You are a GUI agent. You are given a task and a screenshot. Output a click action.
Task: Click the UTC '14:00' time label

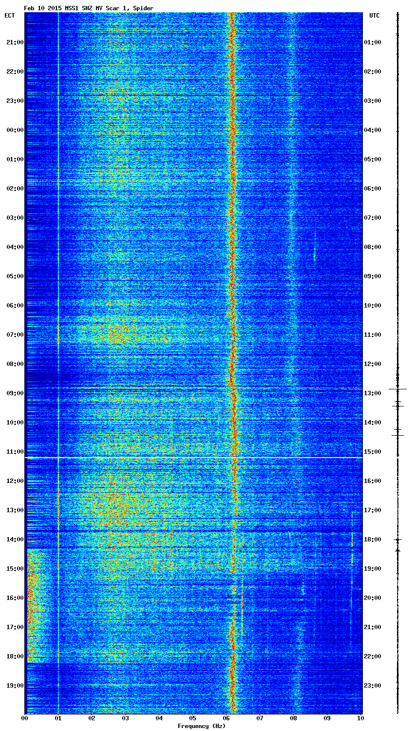[x=373, y=423]
